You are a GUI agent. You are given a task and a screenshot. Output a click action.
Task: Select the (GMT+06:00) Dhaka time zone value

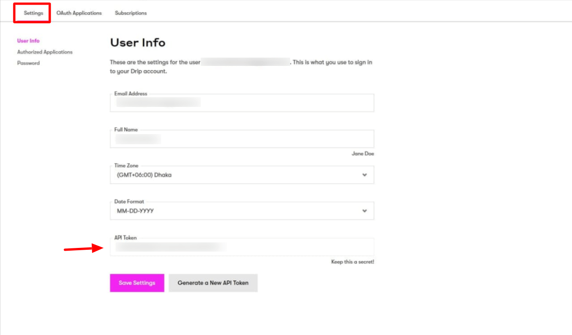(x=143, y=175)
